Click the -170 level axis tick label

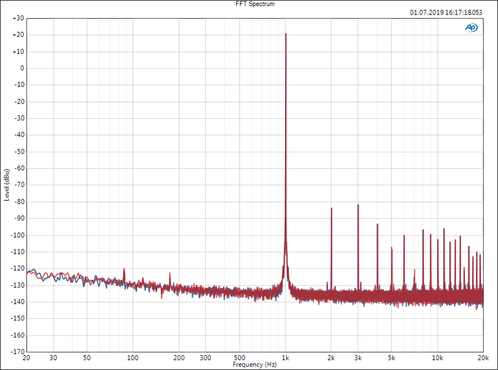17,352
